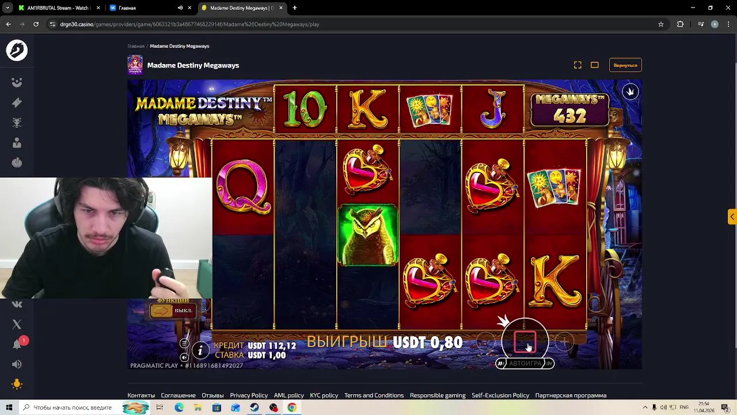Viewport: 737px width, 415px height.
Task: Open Task View on the taskbar
Action: [x=159, y=408]
